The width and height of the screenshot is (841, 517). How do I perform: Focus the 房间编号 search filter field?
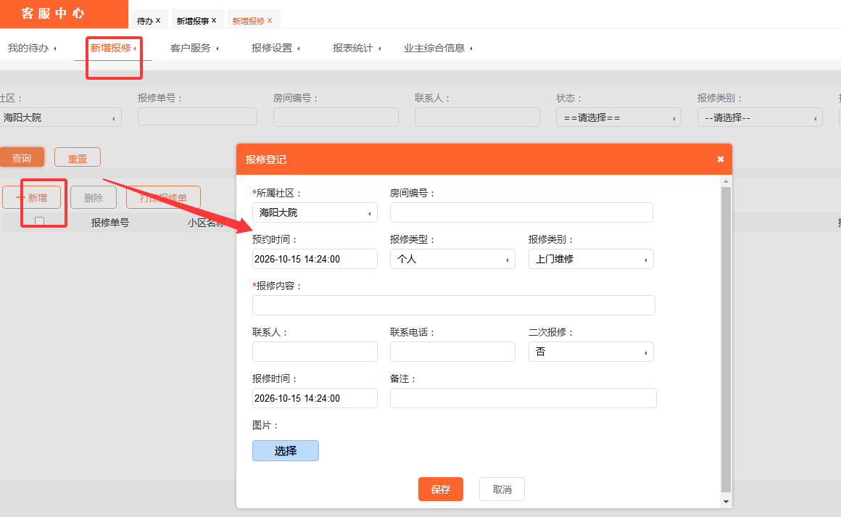336,117
